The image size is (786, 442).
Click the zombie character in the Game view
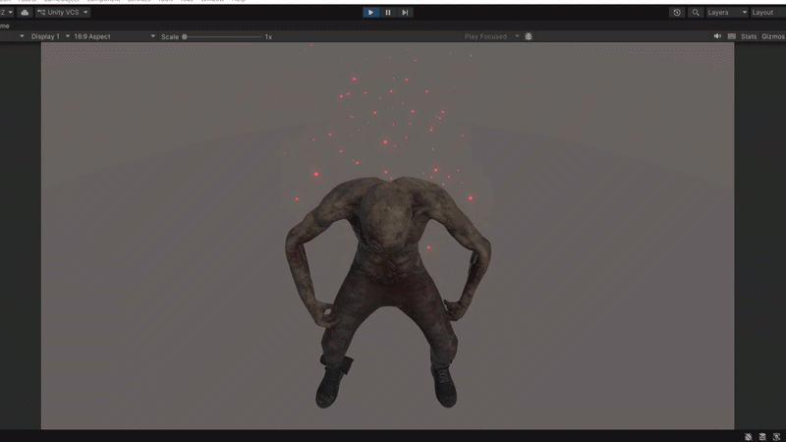point(387,291)
